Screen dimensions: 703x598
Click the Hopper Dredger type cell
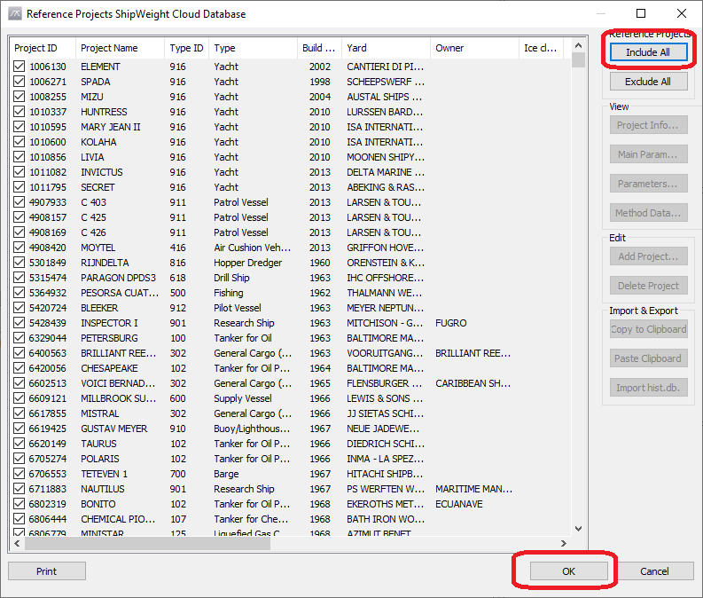[248, 263]
